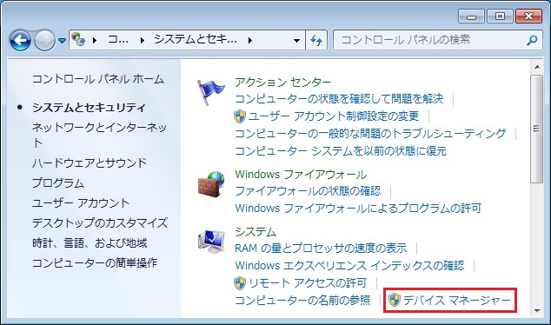551x325 pixels.
Task: Minimize the Control Panel window
Action: (x=472, y=17)
